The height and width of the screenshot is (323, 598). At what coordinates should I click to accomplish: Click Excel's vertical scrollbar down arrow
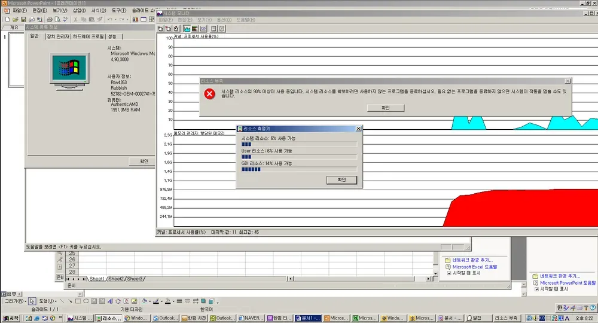tap(435, 273)
